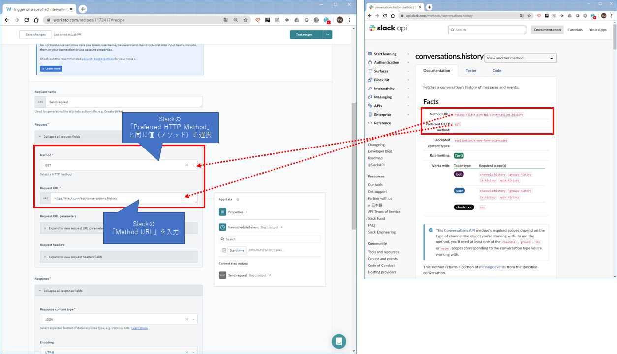Click the Save changes button
Screen dimensions: 617x354
(35, 34)
